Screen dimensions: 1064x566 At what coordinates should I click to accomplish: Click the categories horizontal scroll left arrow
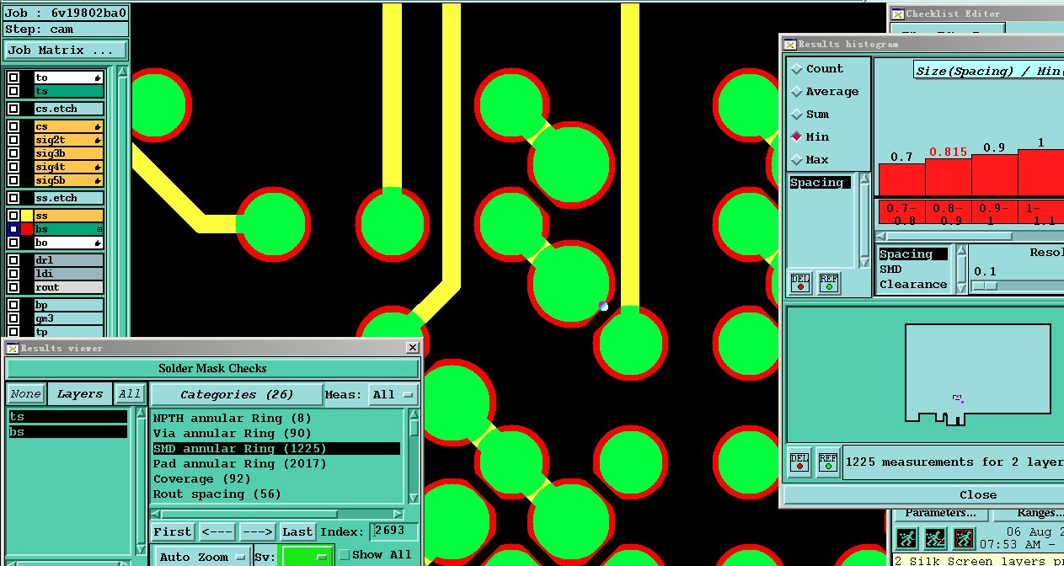click(157, 514)
